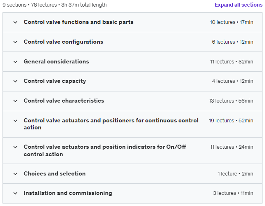Click the '1 lecture • 2min' label
This screenshot has height=206, width=265.
click(x=235, y=174)
